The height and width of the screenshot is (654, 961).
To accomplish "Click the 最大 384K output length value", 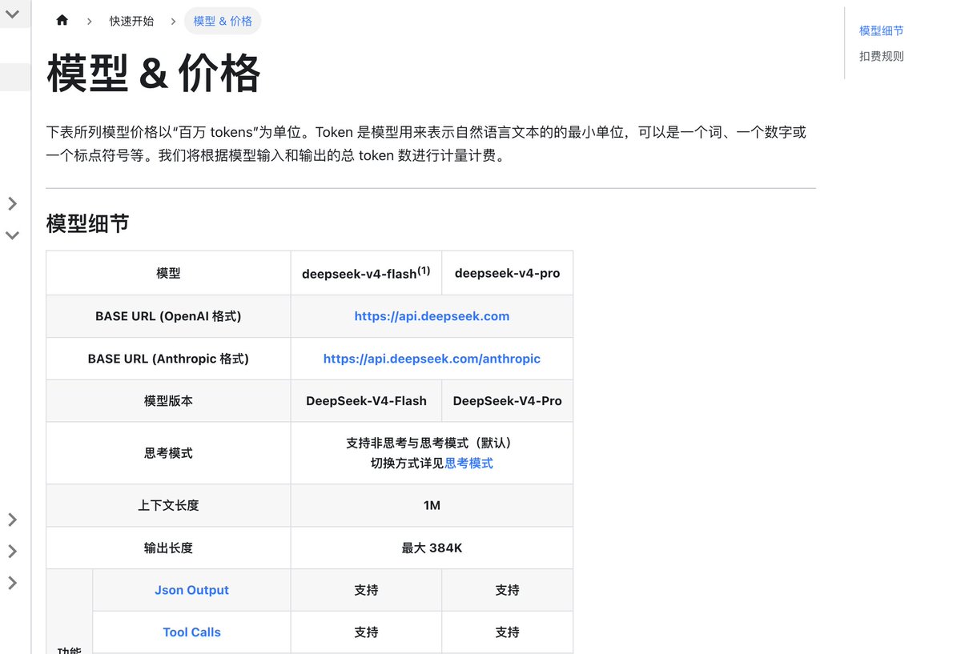I will (x=432, y=548).
